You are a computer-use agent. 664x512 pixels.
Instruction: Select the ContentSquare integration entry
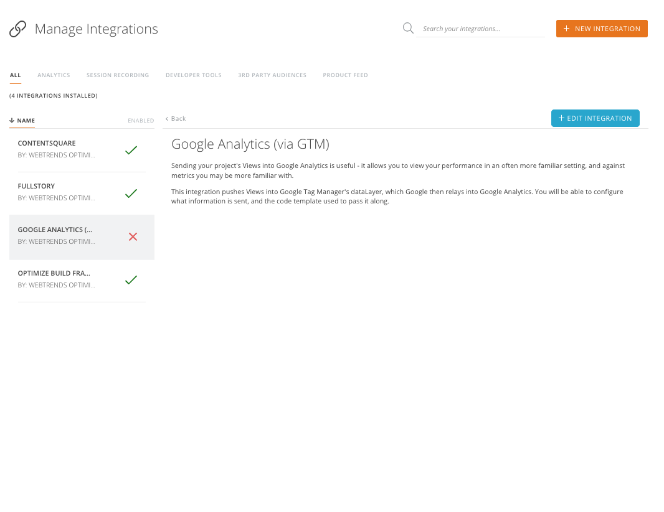(56, 149)
